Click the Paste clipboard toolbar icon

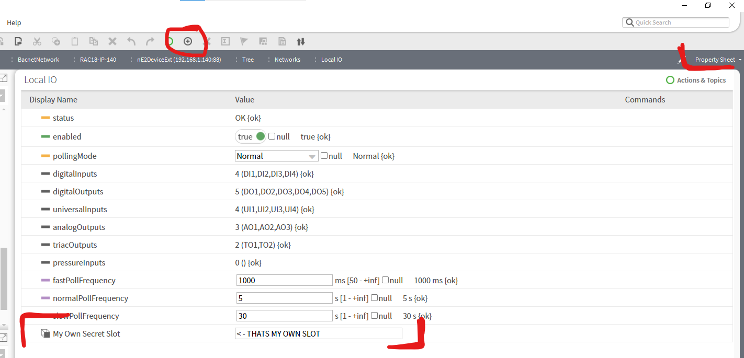click(75, 41)
